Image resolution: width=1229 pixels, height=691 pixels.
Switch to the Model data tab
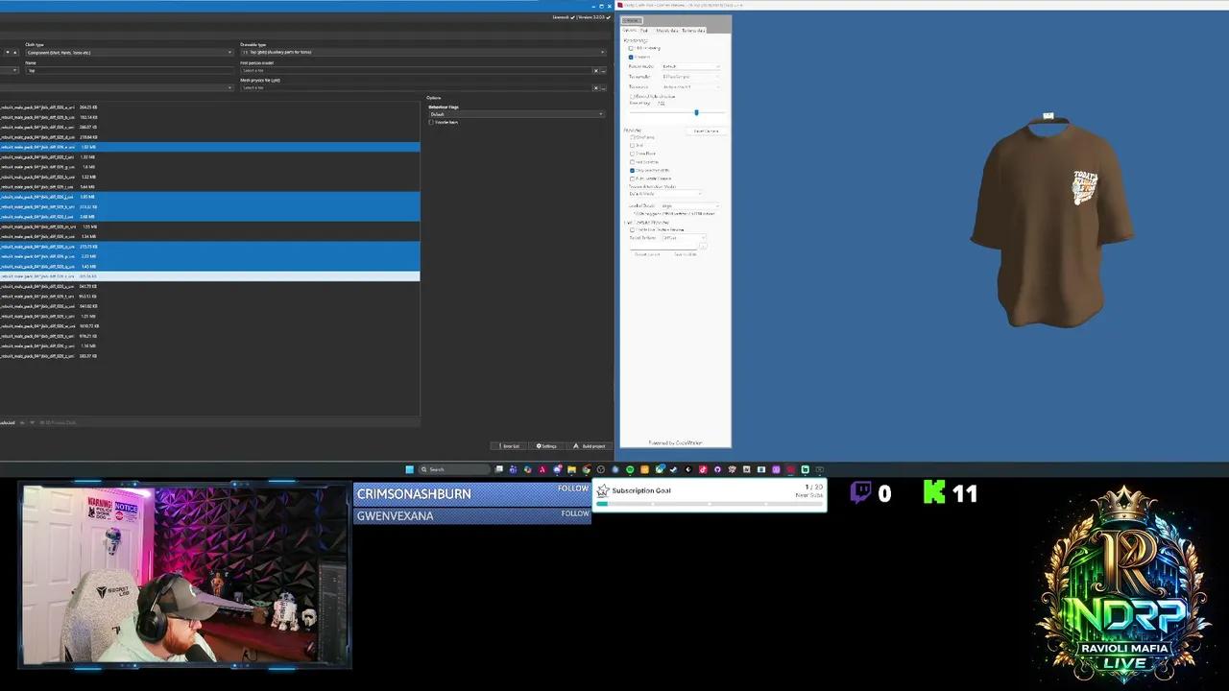coord(666,31)
